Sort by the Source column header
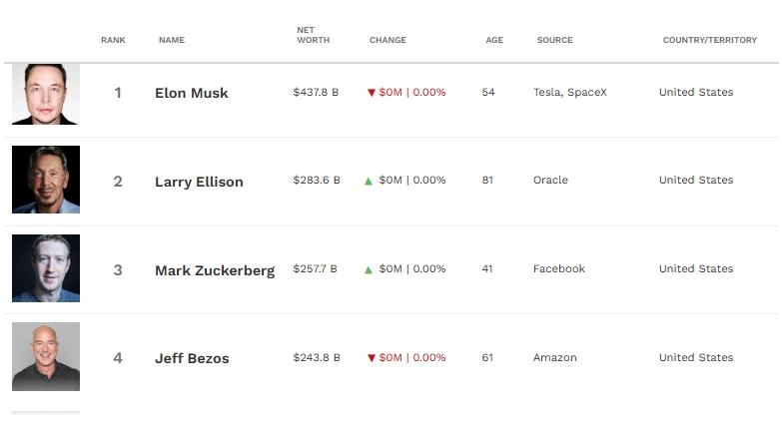Screen dimensions: 782x430 pyautogui.click(x=555, y=40)
